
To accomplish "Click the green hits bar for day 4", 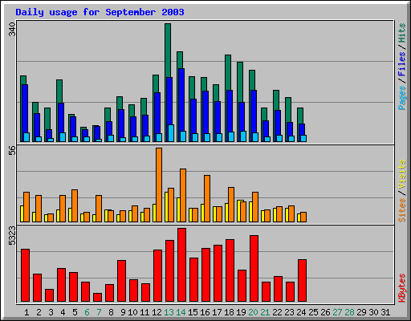I will click(x=59, y=91).
